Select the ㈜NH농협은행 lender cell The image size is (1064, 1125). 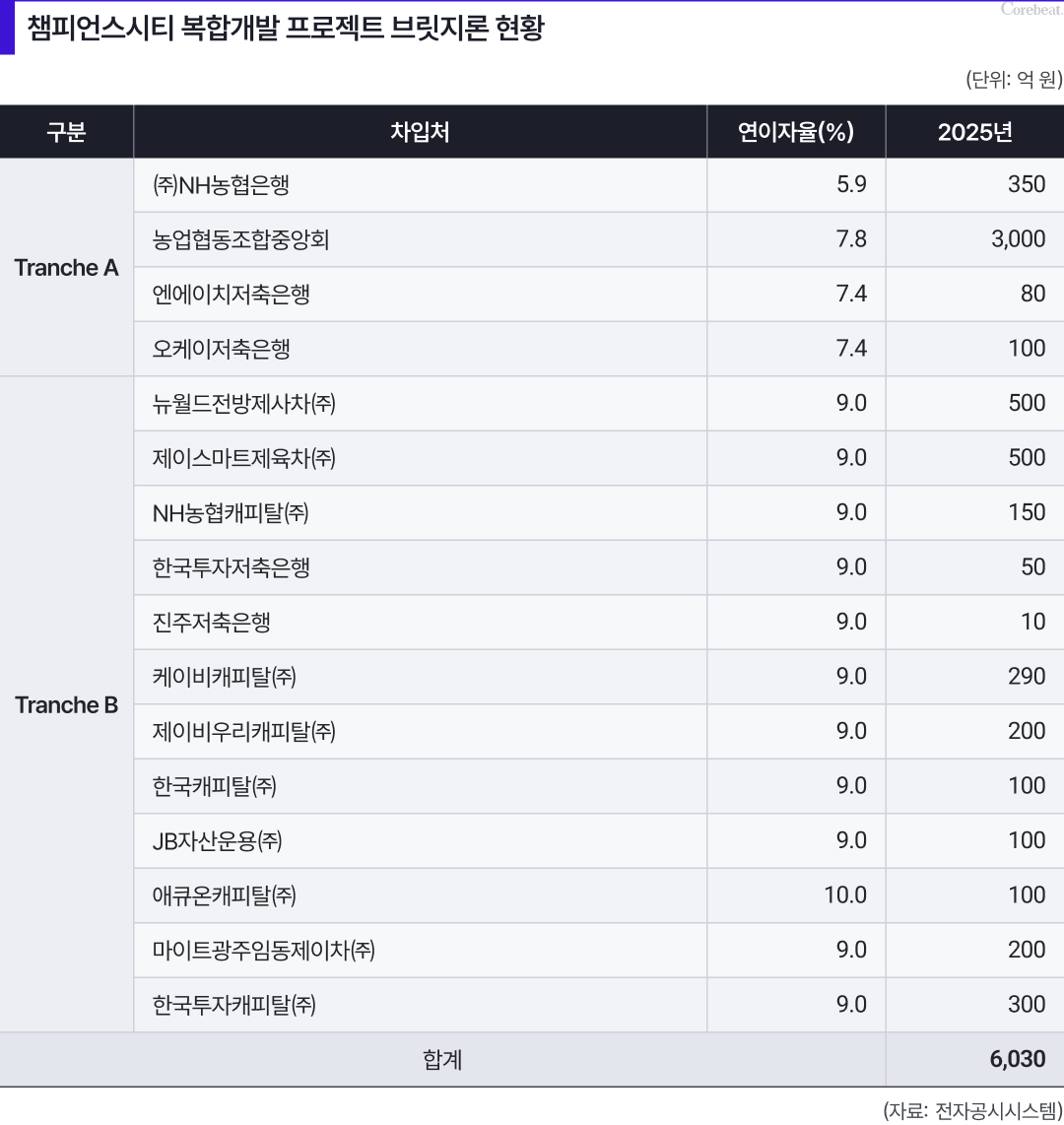tap(222, 185)
